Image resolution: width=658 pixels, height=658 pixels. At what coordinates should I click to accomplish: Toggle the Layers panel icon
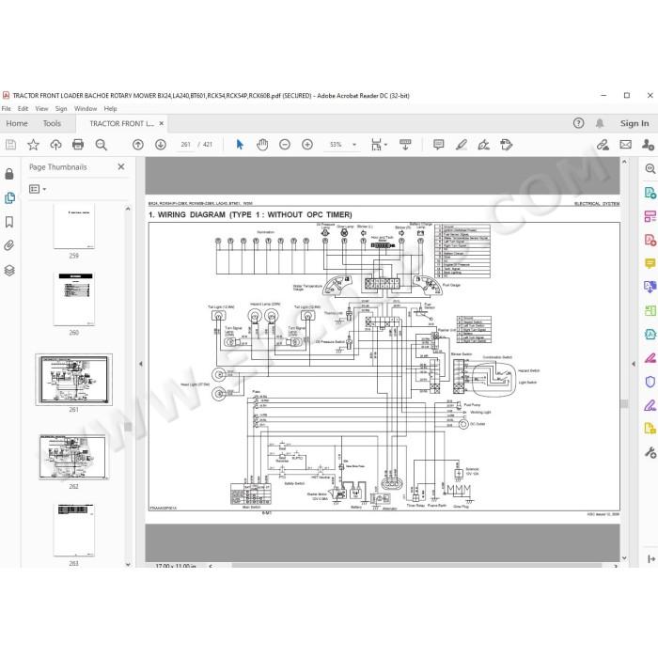[x=9, y=271]
